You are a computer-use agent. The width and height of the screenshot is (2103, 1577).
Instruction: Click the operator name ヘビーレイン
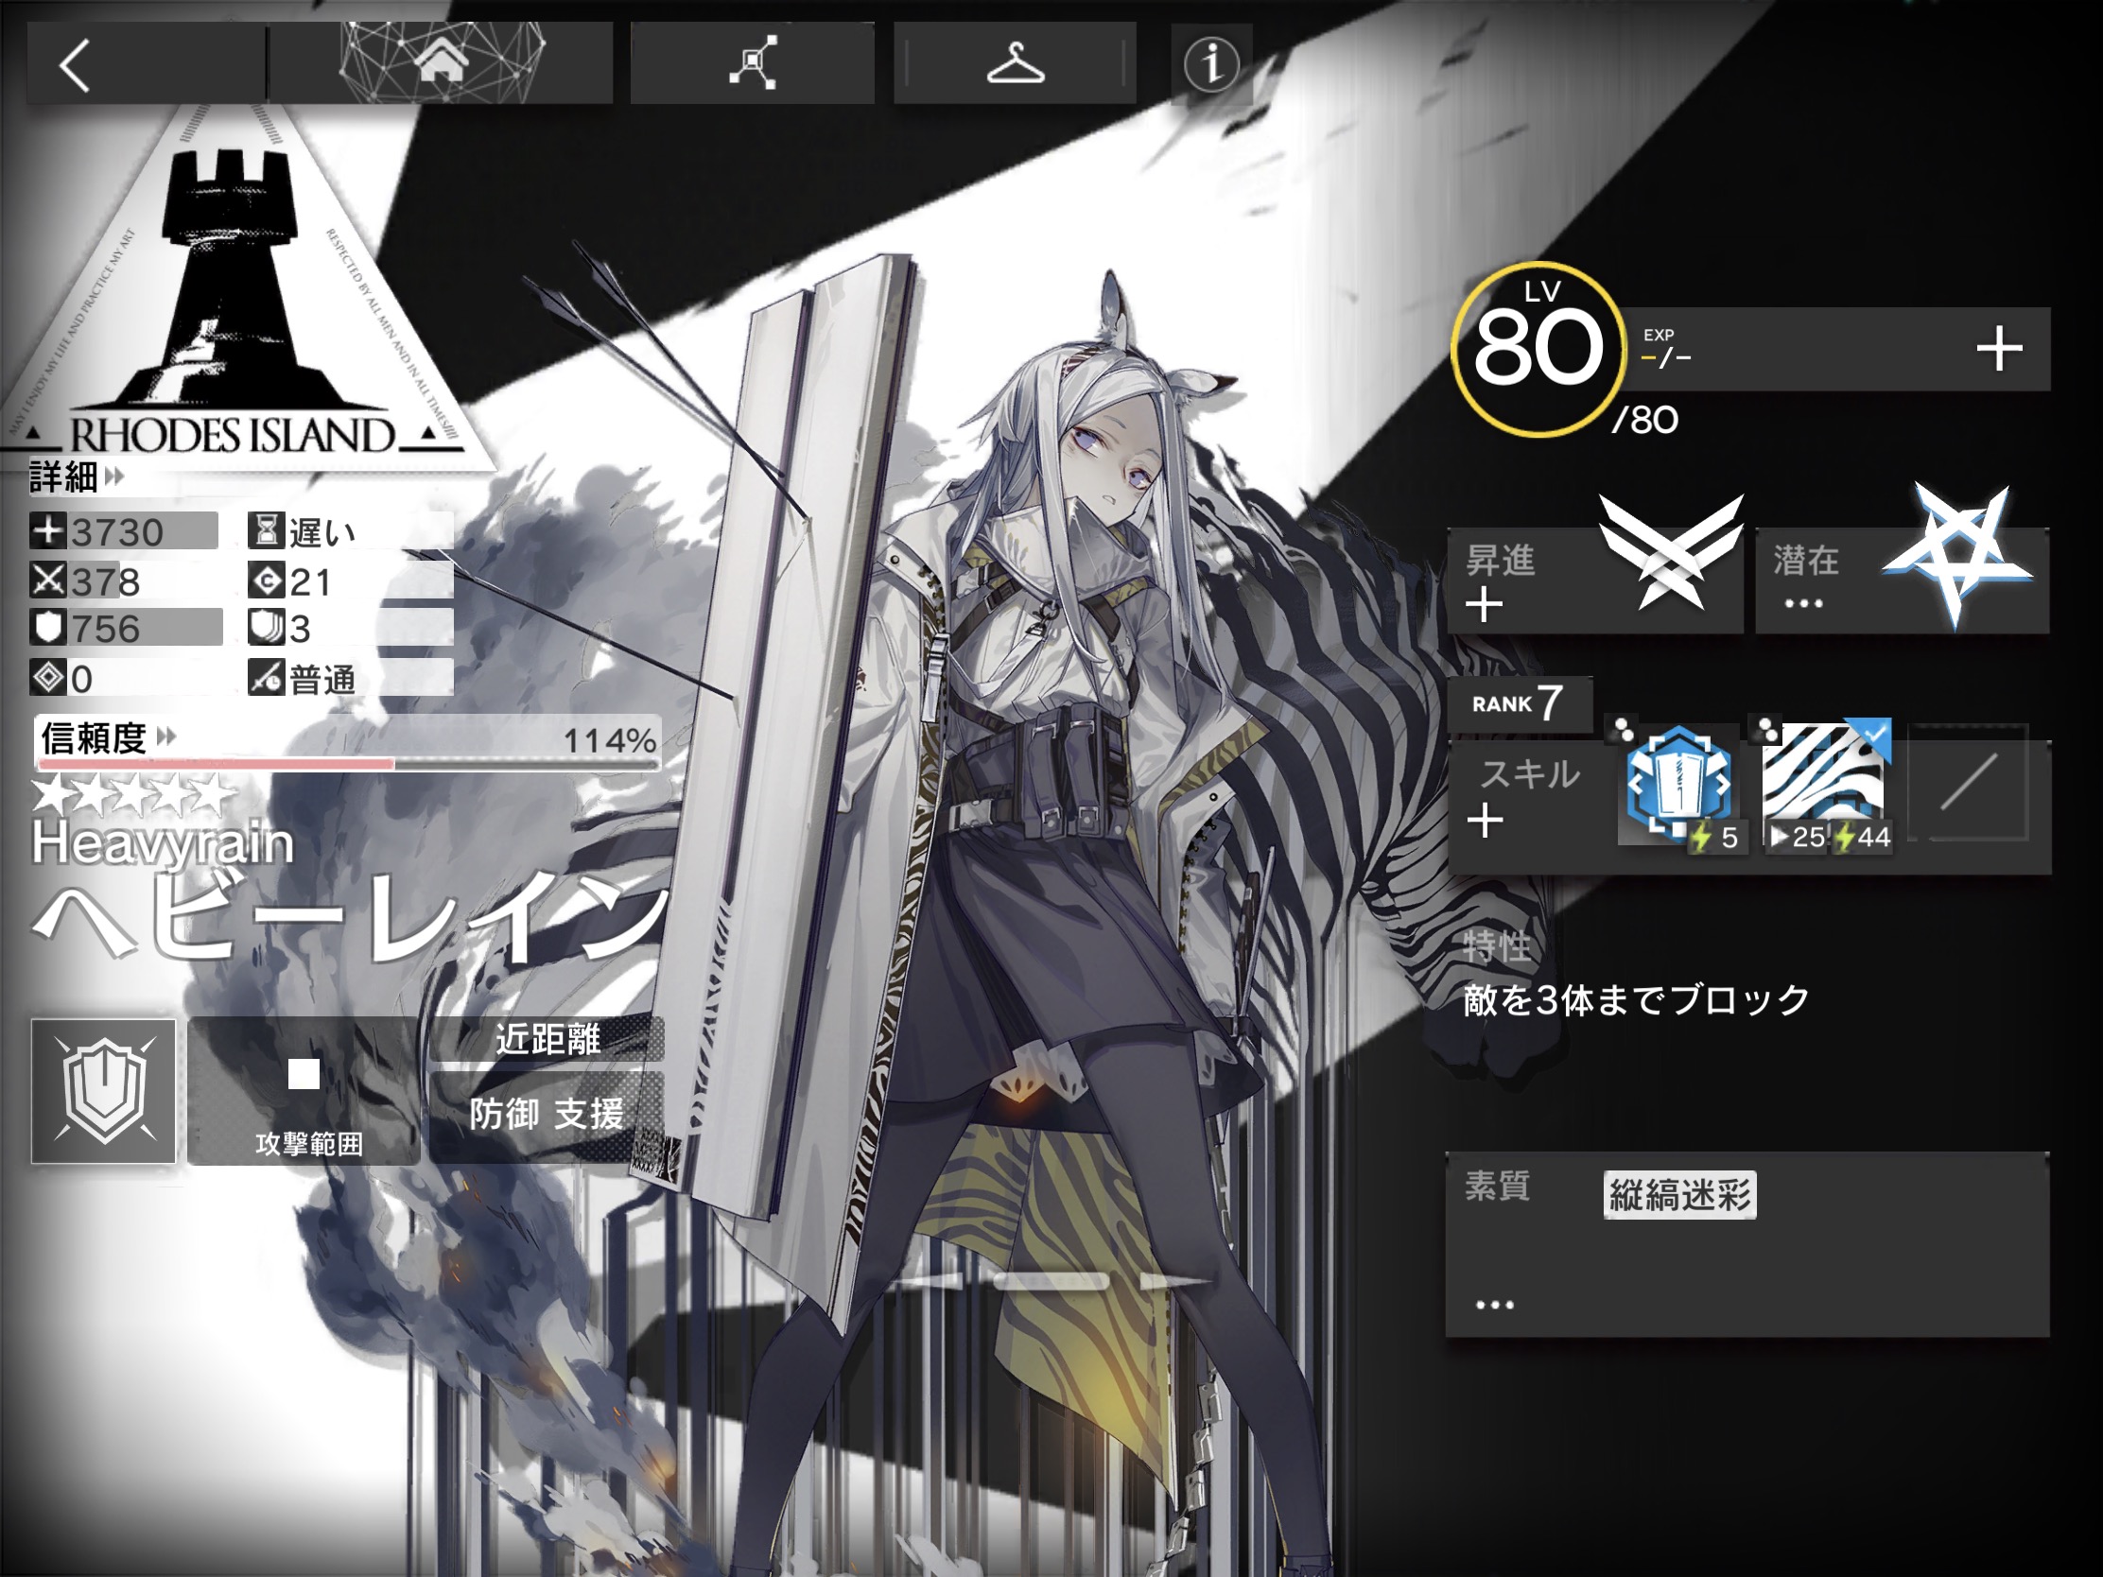[350, 918]
